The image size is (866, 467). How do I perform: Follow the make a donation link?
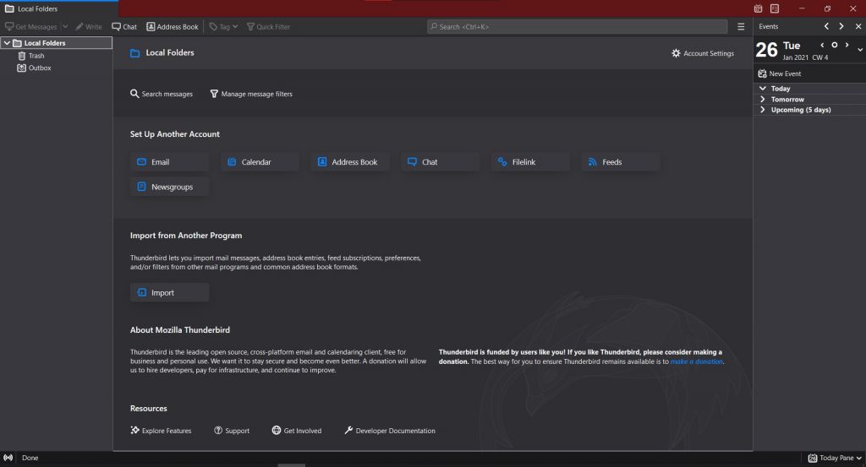(x=697, y=361)
